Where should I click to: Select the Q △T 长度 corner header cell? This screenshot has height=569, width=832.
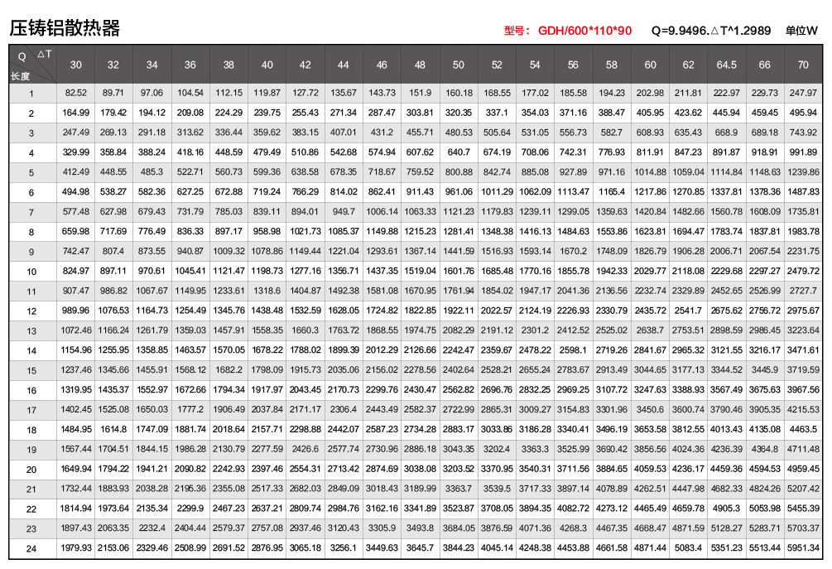click(x=31, y=65)
